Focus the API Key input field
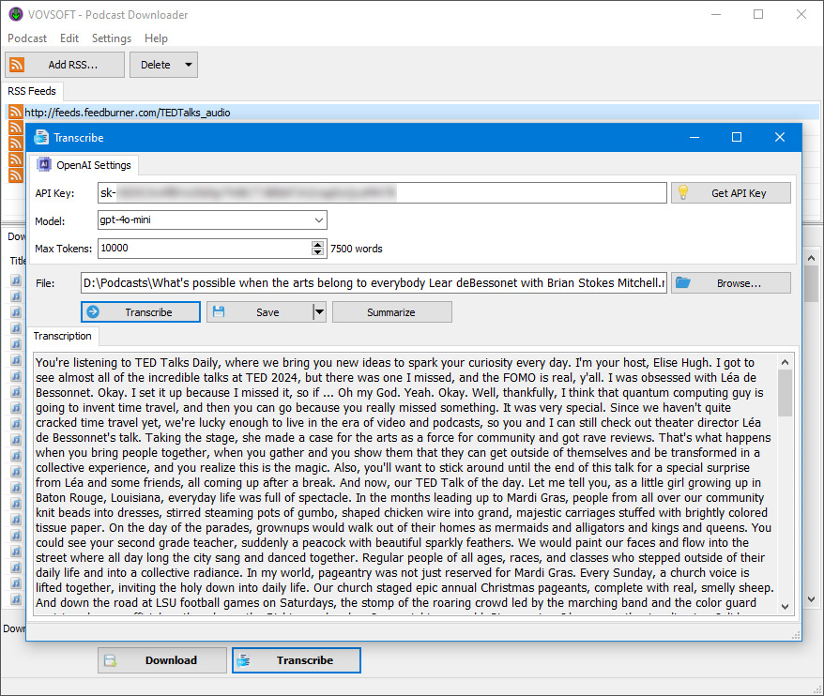 coord(382,193)
